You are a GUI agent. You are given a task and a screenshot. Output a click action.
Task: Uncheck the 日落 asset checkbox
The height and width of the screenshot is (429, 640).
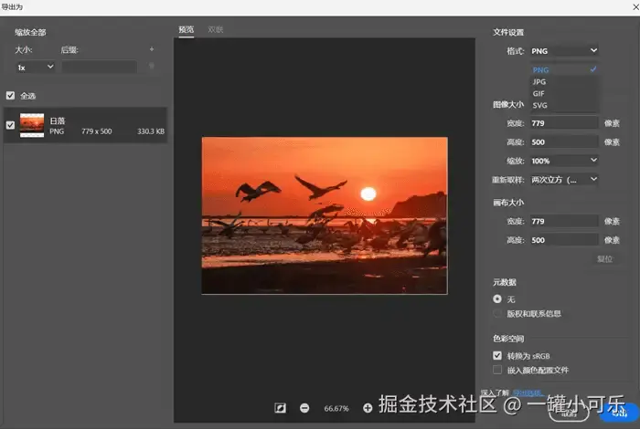click(10, 125)
